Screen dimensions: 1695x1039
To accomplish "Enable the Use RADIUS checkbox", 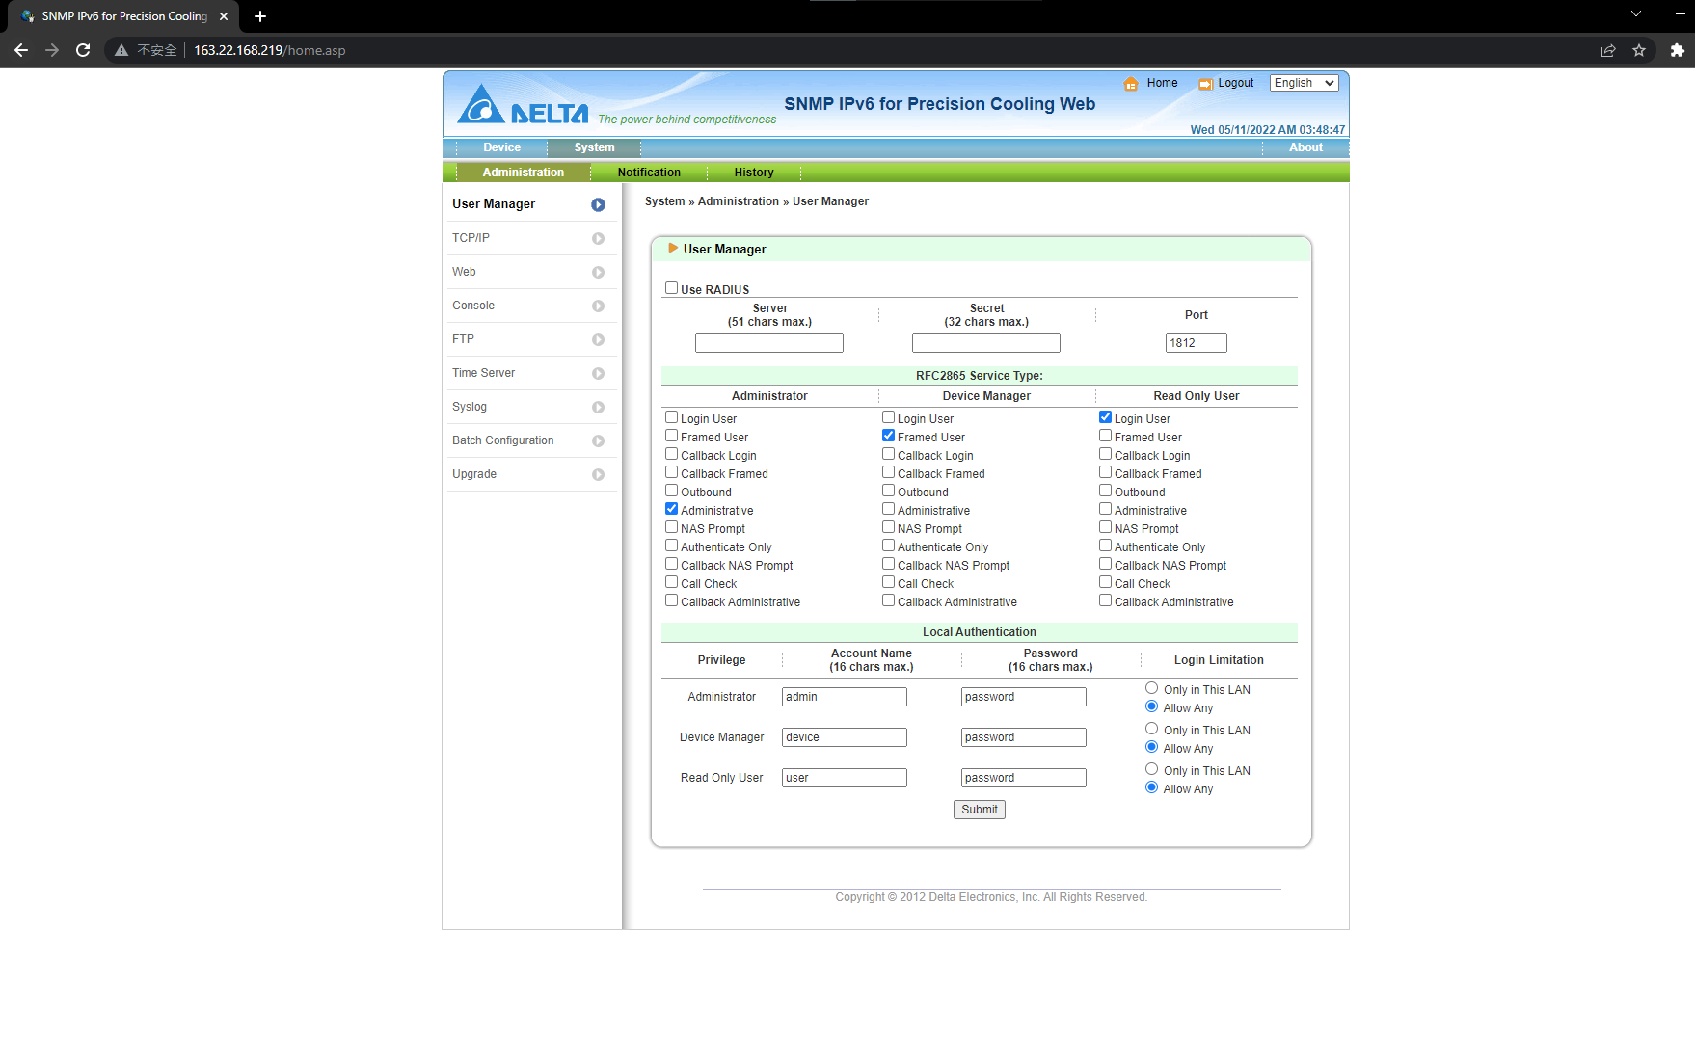I will tap(671, 288).
